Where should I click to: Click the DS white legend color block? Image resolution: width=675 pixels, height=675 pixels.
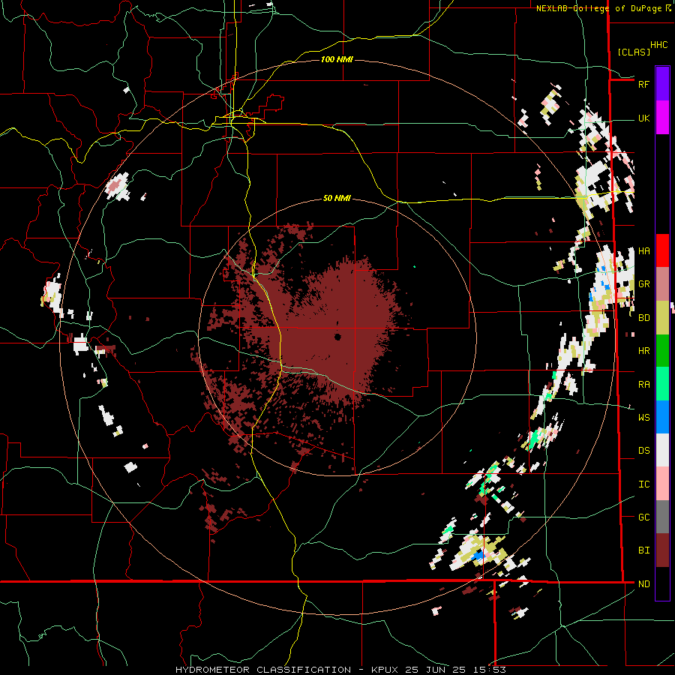click(662, 450)
